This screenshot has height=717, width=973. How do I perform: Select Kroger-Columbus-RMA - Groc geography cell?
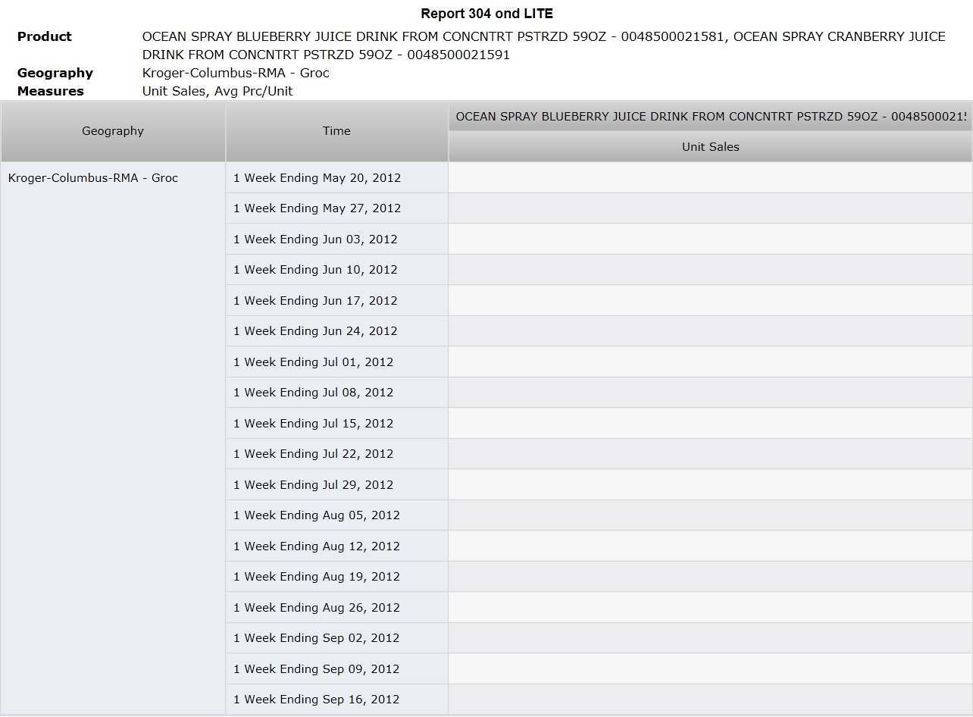113,438
